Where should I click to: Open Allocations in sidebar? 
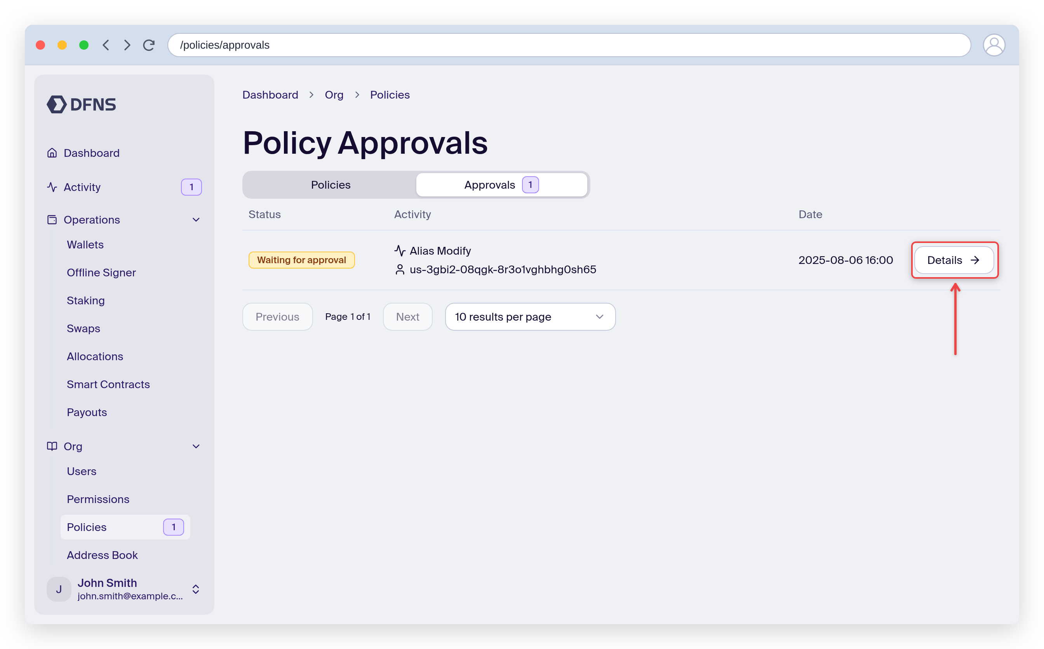[95, 356]
